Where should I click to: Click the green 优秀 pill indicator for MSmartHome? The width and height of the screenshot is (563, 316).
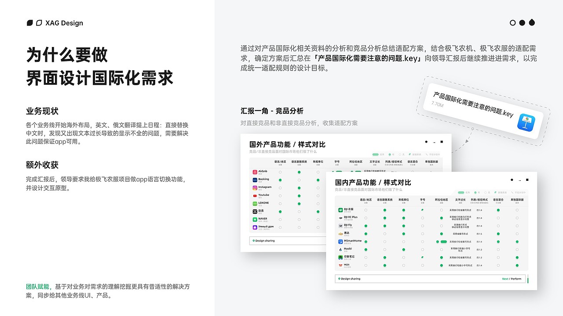coord(443,241)
